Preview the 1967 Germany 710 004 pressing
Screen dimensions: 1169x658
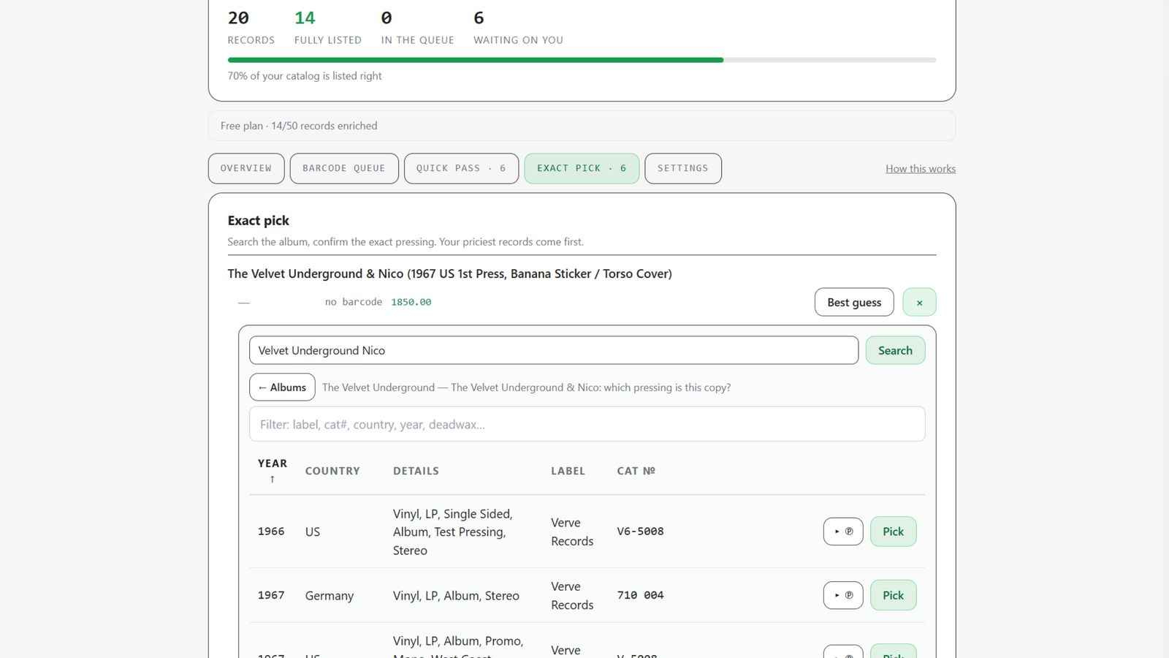[843, 595]
